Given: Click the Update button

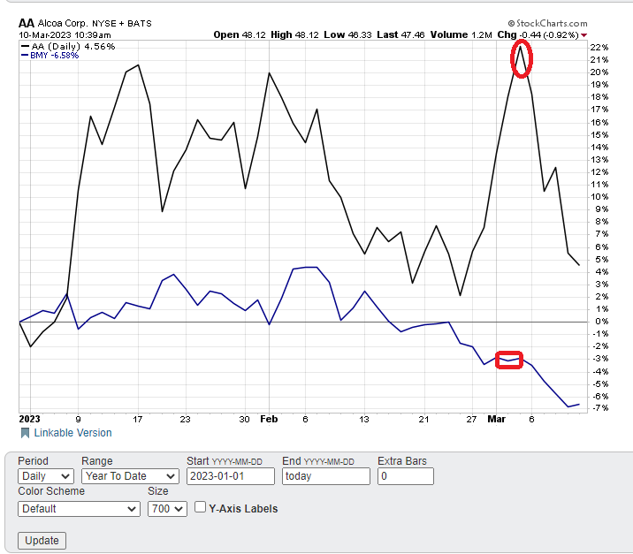Looking at the screenshot, I should 42,540.
